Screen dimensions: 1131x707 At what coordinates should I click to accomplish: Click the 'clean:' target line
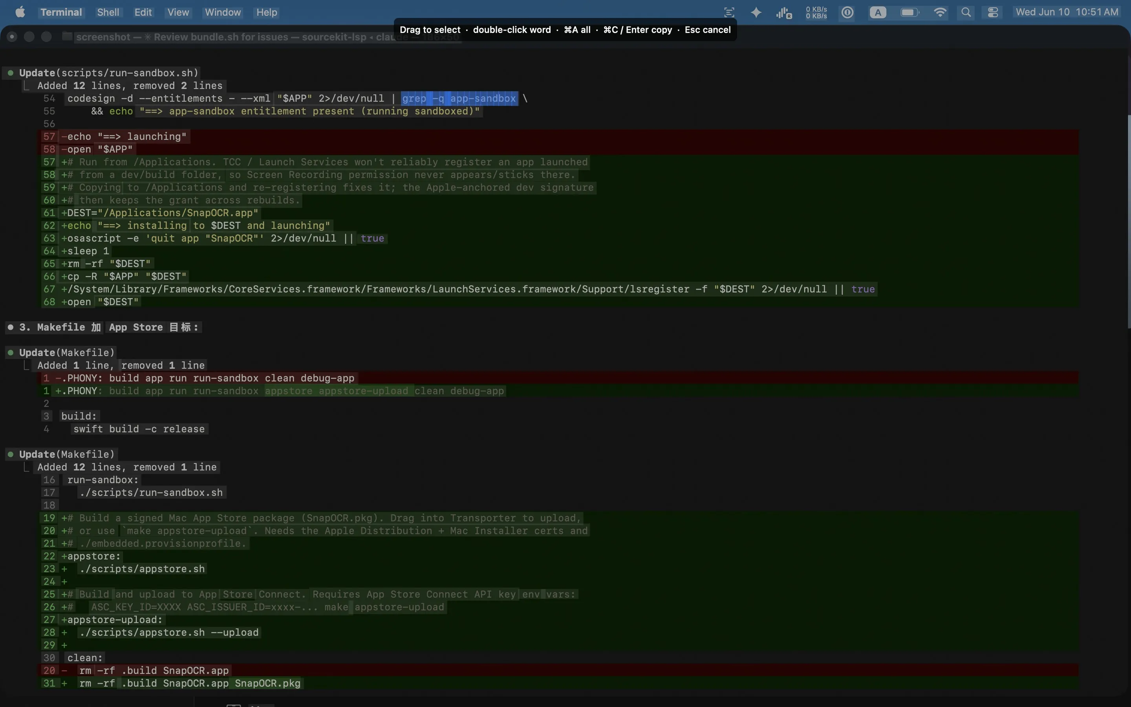click(x=85, y=658)
